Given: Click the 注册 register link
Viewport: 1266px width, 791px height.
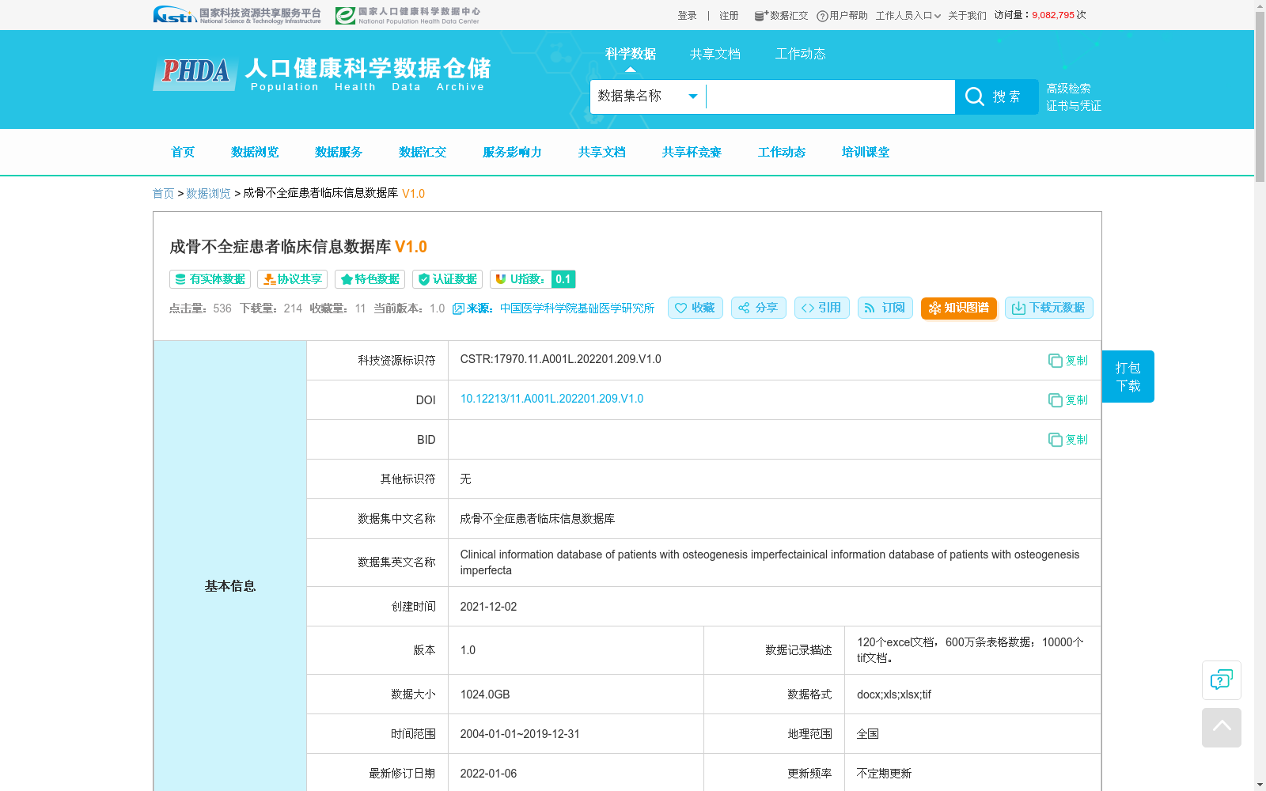Looking at the screenshot, I should click(729, 16).
